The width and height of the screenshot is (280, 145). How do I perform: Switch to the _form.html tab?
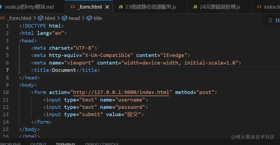(x=89, y=7)
